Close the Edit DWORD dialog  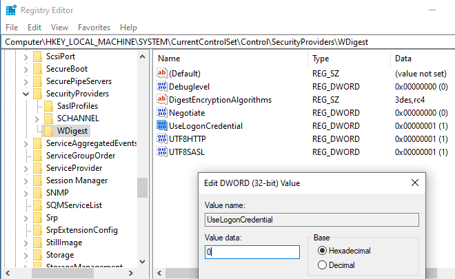point(414,183)
